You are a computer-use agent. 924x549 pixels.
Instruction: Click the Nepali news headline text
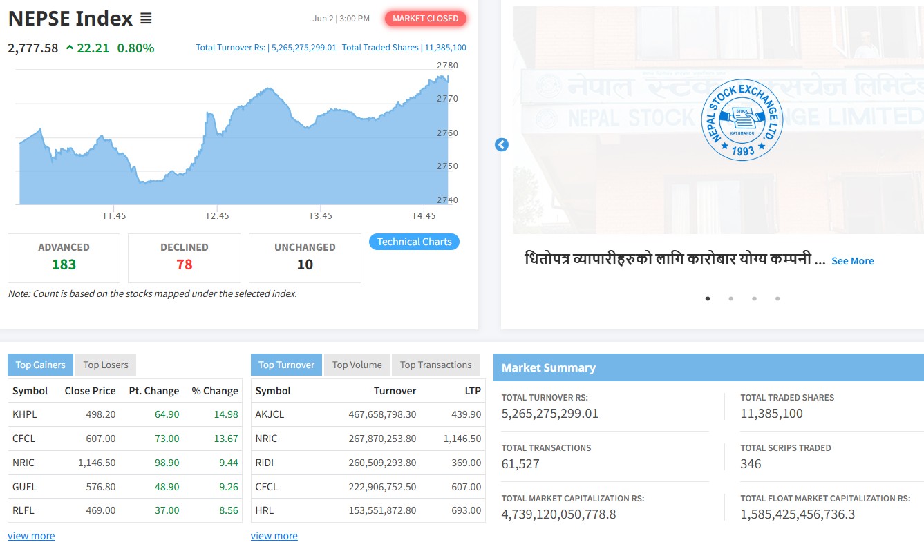click(x=675, y=260)
